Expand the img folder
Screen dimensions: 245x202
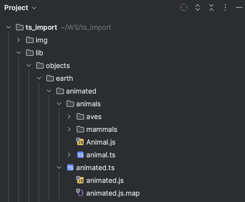click(x=18, y=40)
